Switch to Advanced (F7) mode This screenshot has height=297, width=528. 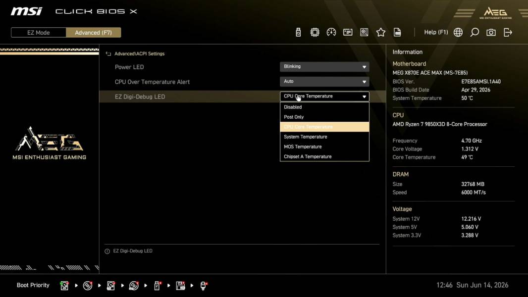(93, 33)
